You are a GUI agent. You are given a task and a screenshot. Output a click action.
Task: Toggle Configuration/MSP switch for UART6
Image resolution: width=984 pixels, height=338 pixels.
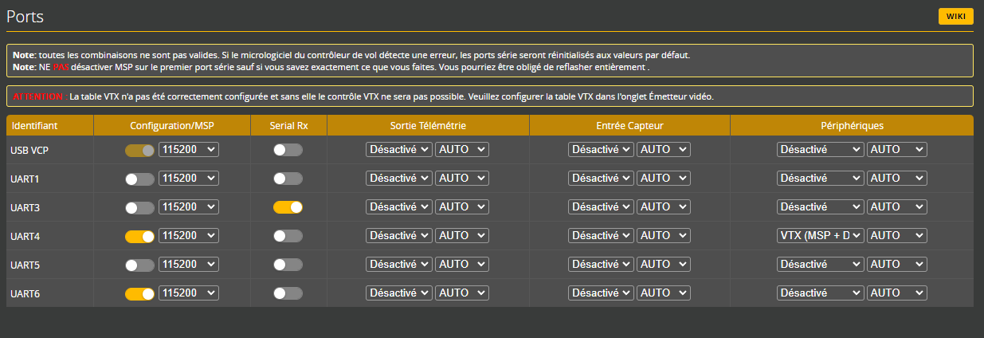click(x=139, y=293)
